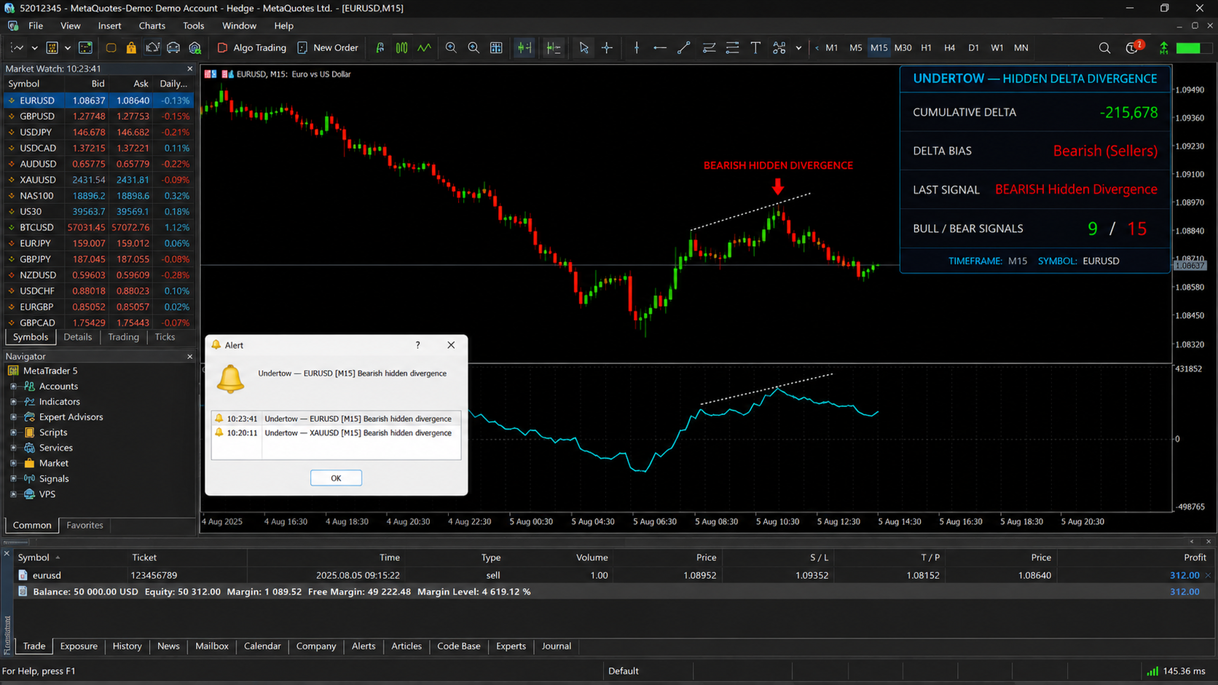The image size is (1218, 685).
Task: Select the equidistant channel tool
Action: (709, 47)
